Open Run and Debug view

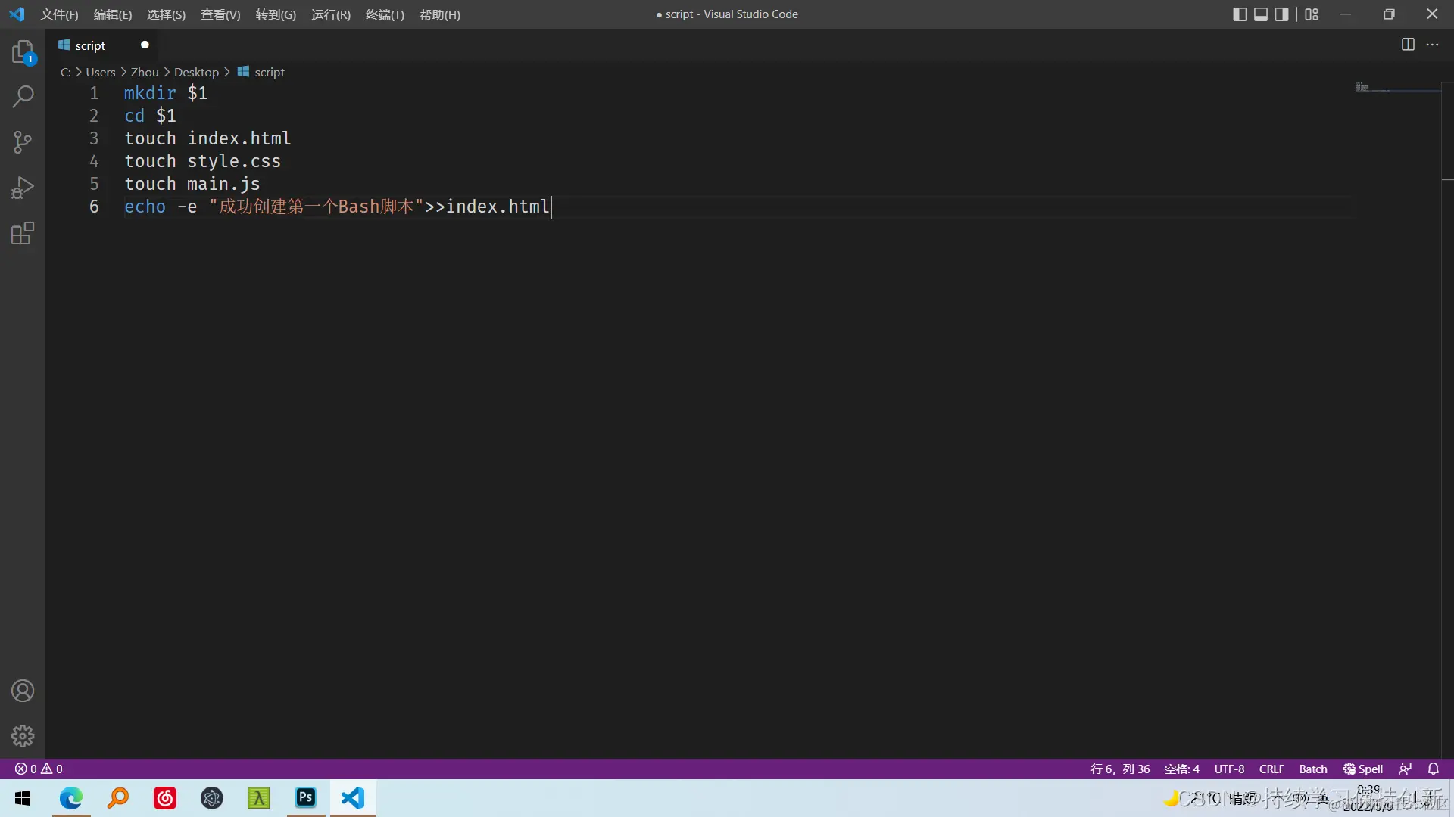tap(23, 188)
